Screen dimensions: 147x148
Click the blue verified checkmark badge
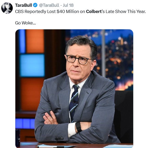(35, 5)
